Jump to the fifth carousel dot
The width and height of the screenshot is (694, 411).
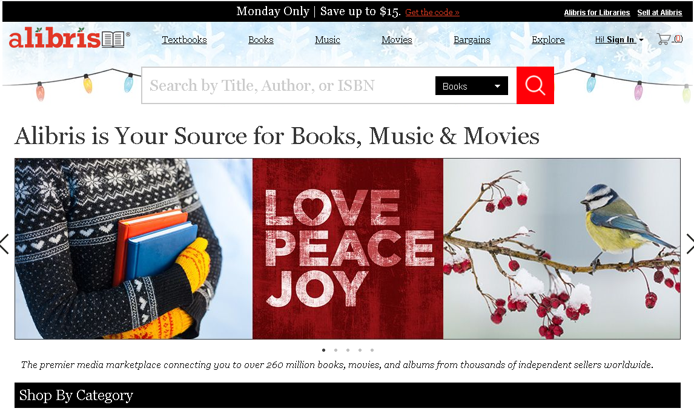click(372, 350)
